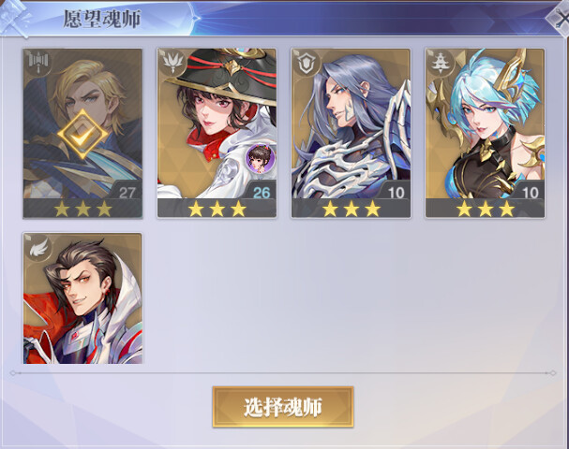Click the tower class icon on blue-hair card
The width and height of the screenshot is (569, 449).
coord(441,62)
